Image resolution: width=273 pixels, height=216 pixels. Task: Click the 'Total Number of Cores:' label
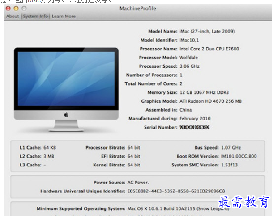tap(151, 84)
